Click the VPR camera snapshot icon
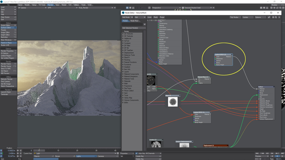 coord(127,8)
